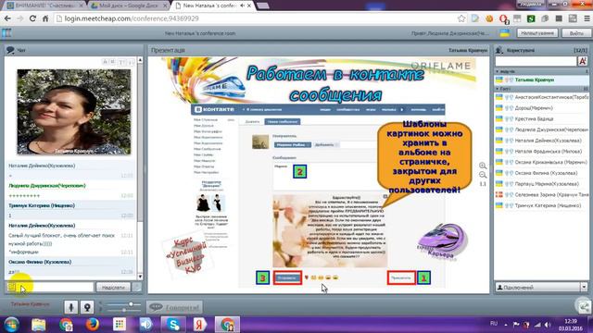The image size is (593, 333).
Task: Click the chat scrollbar down arrow
Action: 140,277
